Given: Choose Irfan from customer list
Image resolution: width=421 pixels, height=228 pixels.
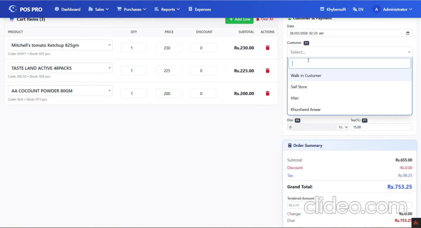Looking at the screenshot, I should (x=349, y=98).
